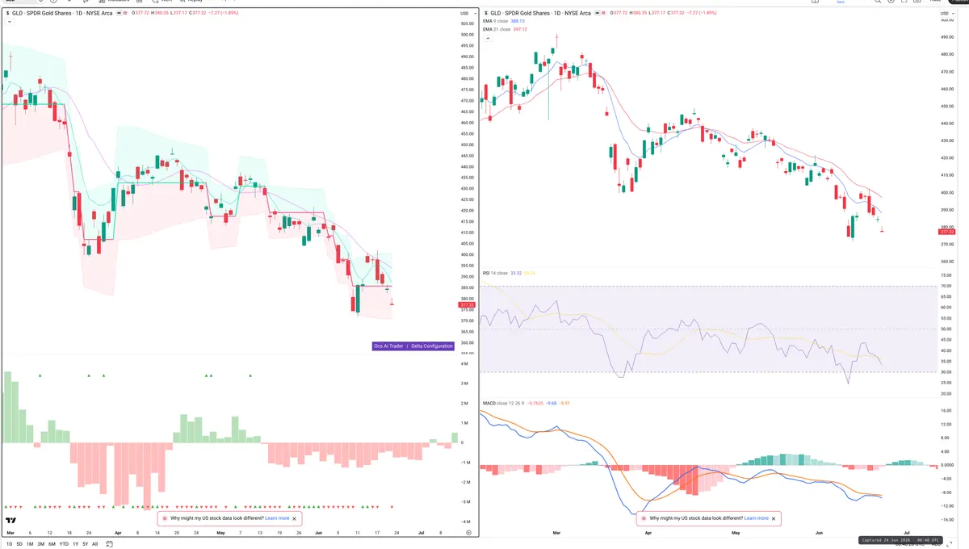Select the 3M time range
Image resolution: width=969 pixels, height=549 pixels.
point(40,544)
